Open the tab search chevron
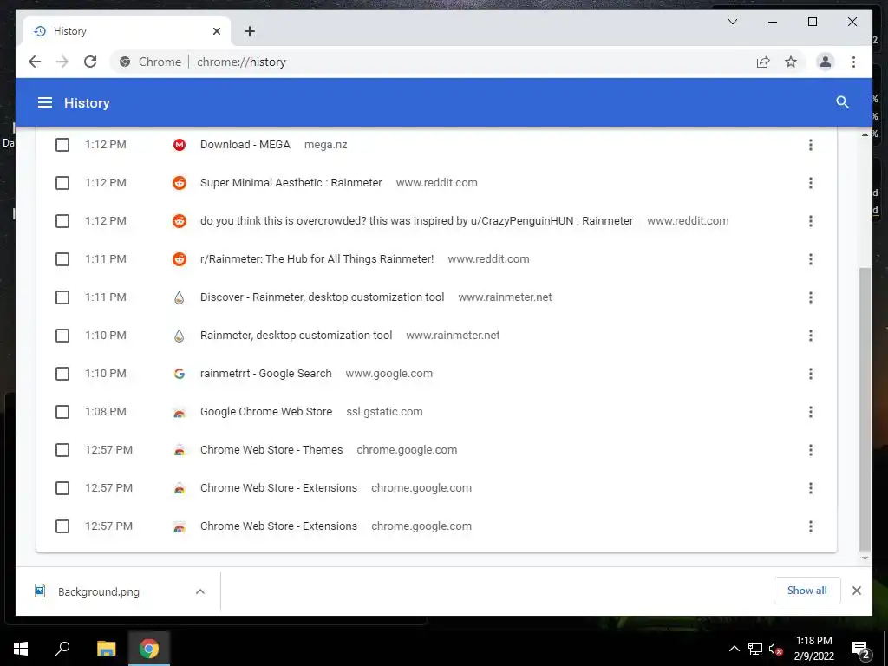The width and height of the screenshot is (888, 666). pyautogui.click(x=732, y=22)
